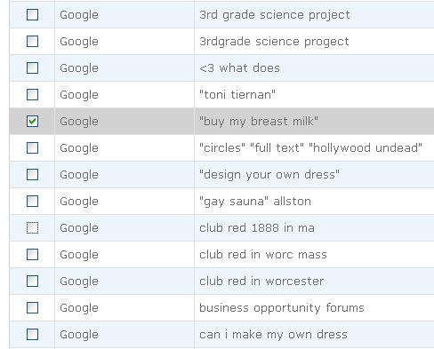Toggle the "club red in worcester" checkbox

(x=32, y=281)
